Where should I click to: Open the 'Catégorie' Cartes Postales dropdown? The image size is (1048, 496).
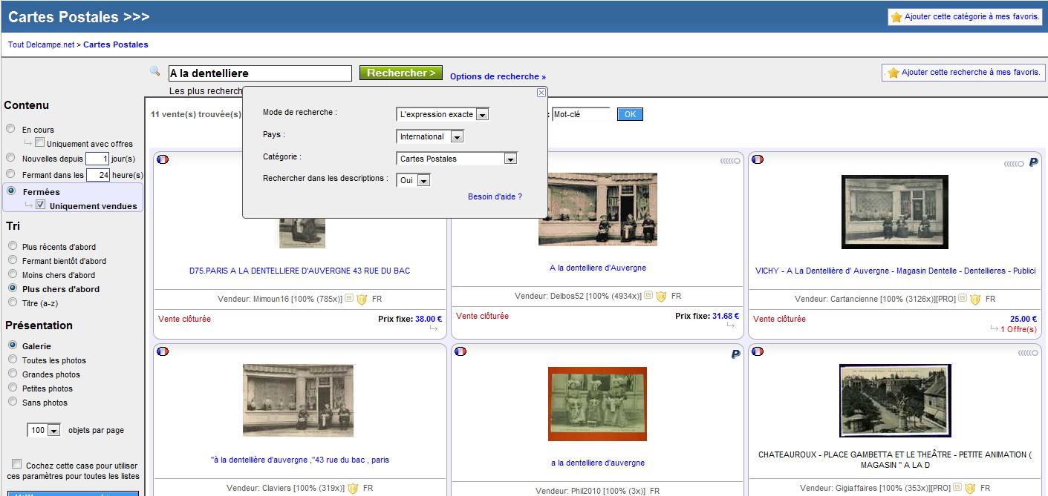click(x=457, y=159)
